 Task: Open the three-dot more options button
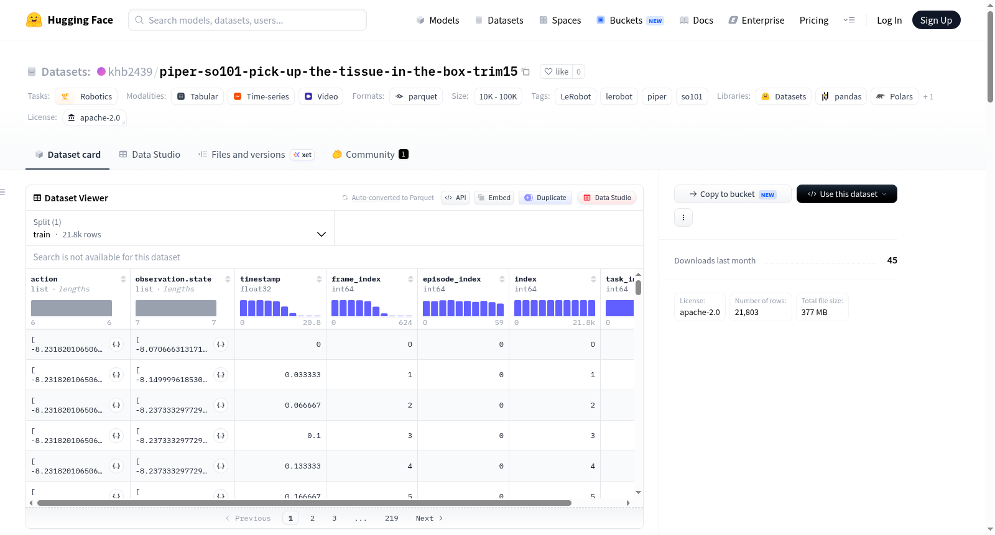(x=683, y=217)
